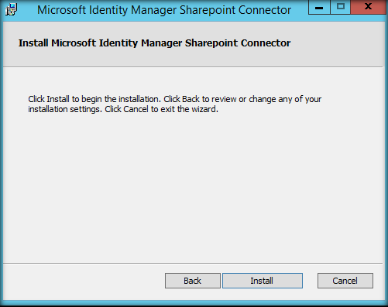The height and width of the screenshot is (307, 388).
Task: Click the gray header banner beside the heading
Action: (335, 44)
